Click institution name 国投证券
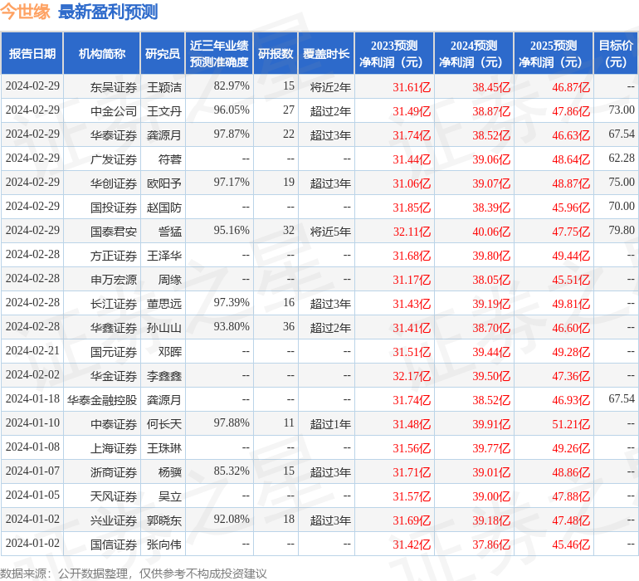 (114, 207)
